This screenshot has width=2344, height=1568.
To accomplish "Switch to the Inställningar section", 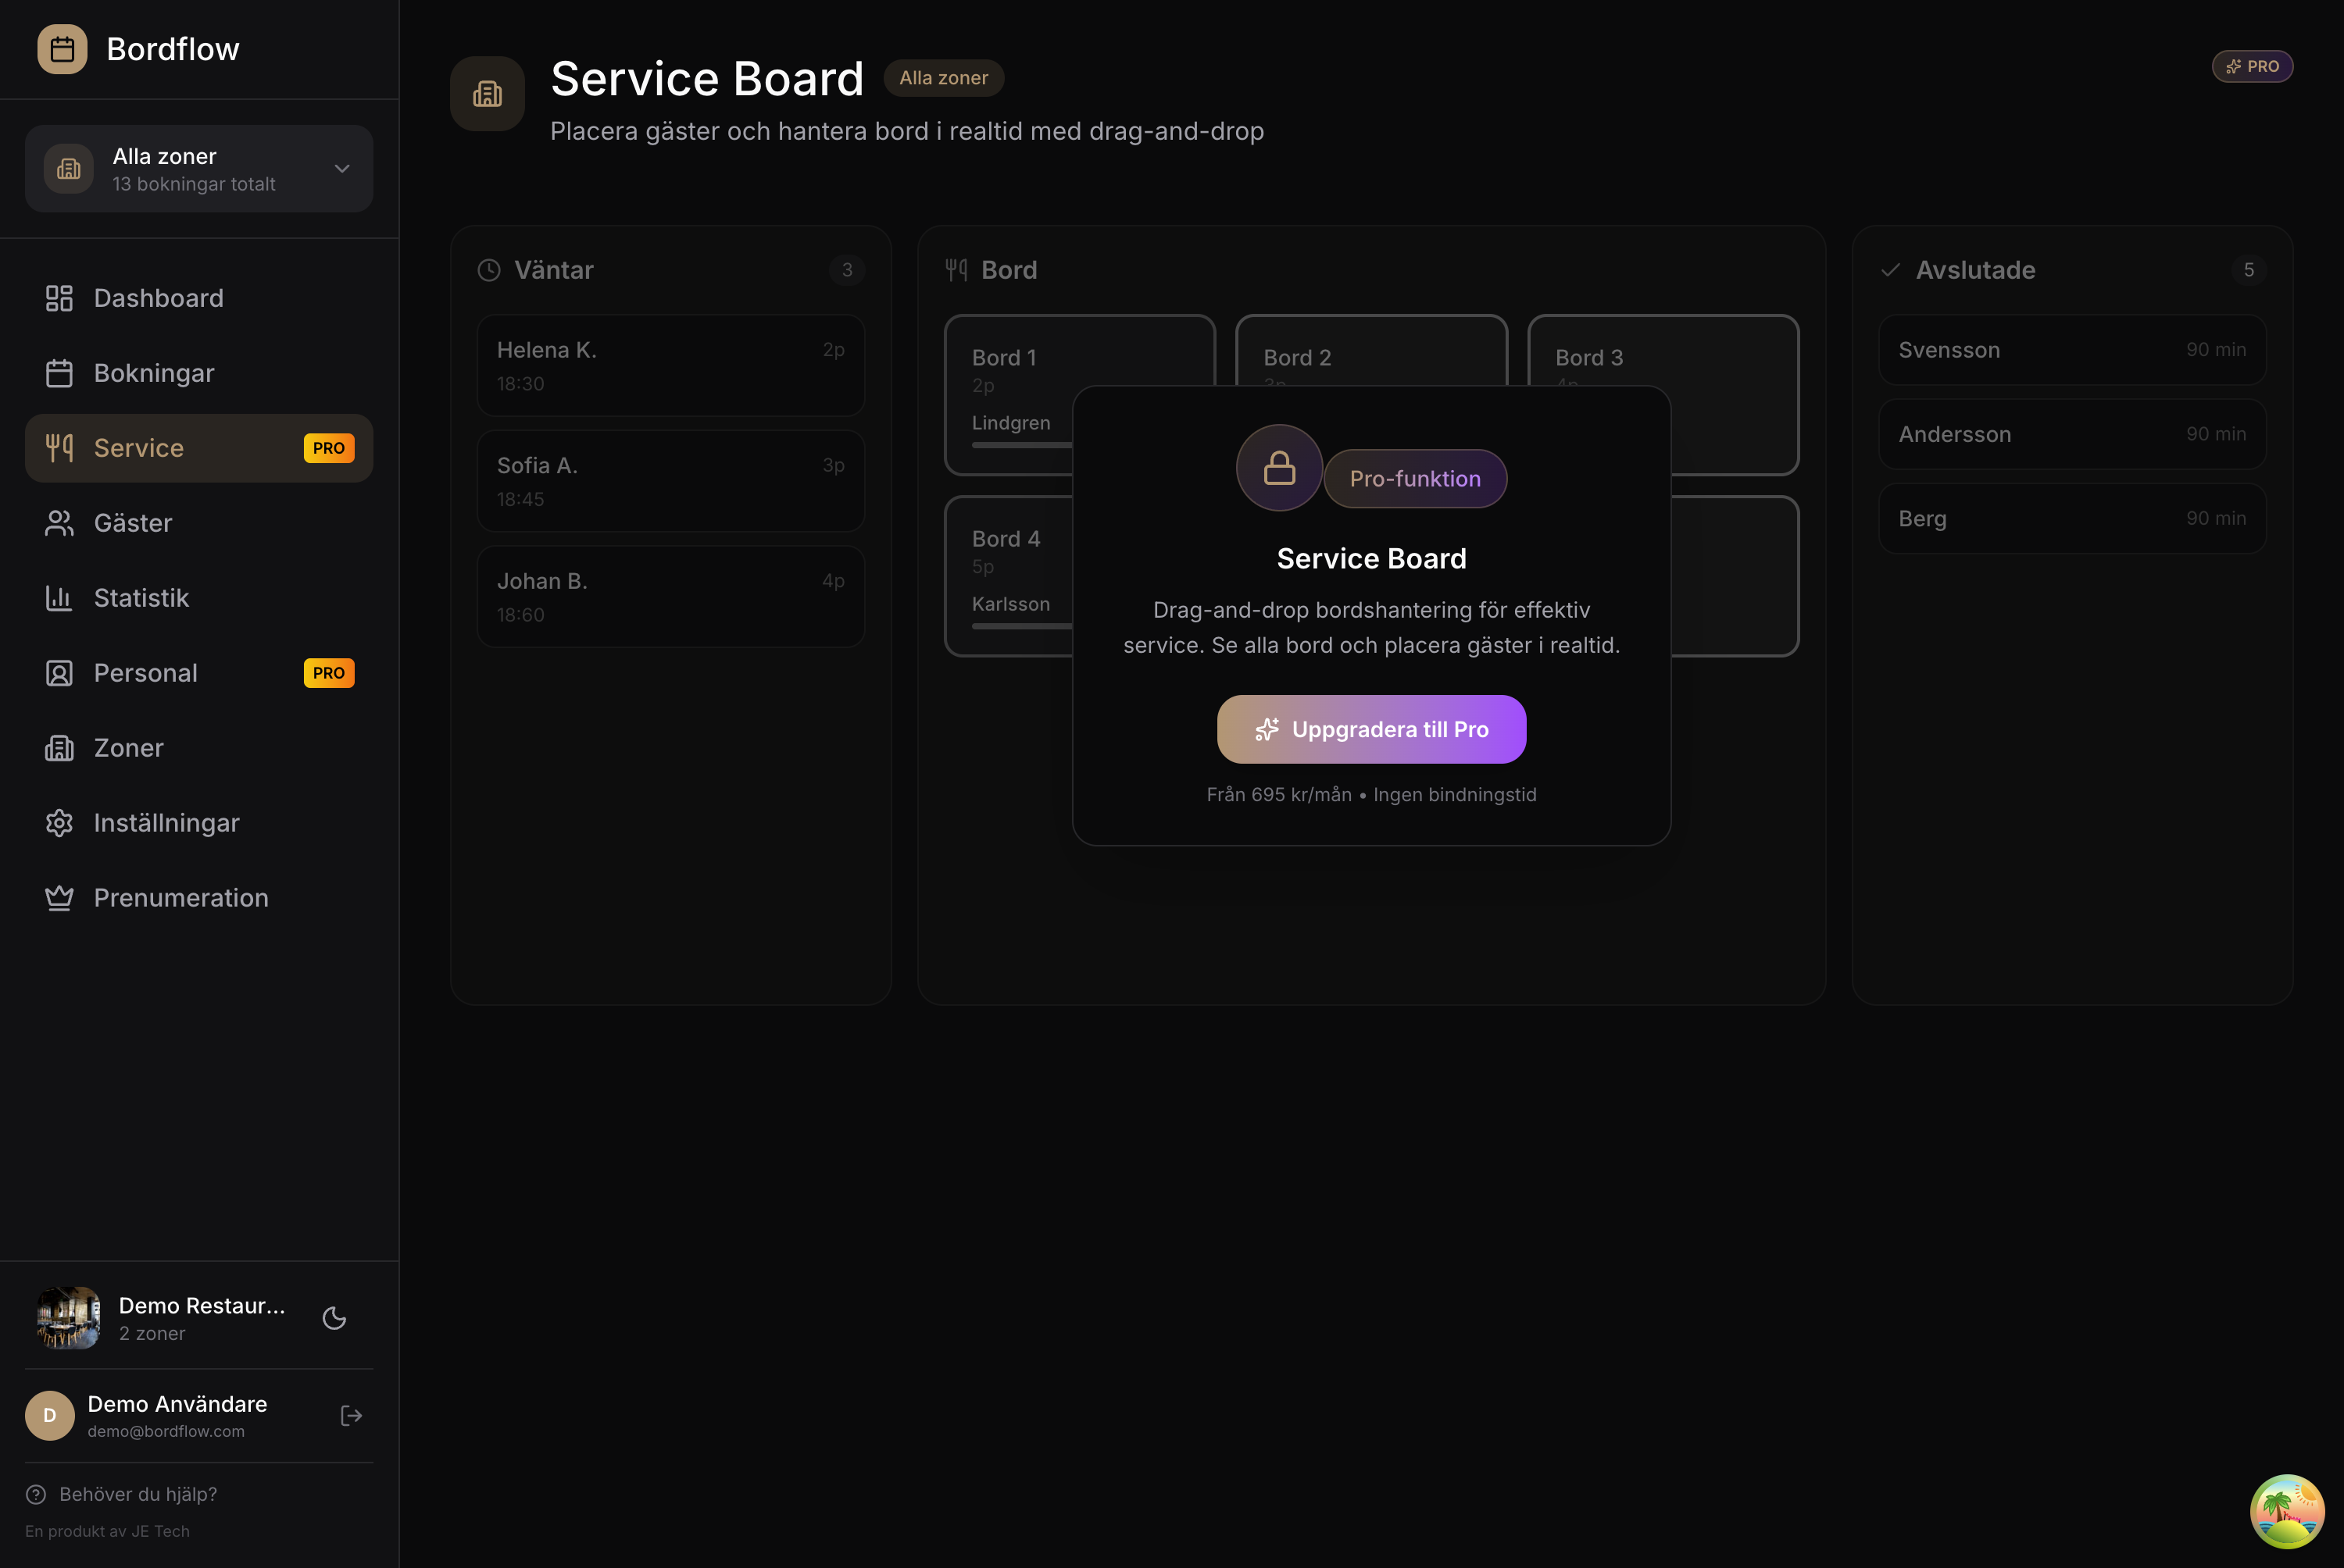I will pyautogui.click(x=166, y=822).
